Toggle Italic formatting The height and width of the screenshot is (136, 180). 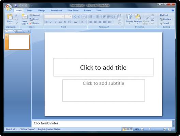51,22
